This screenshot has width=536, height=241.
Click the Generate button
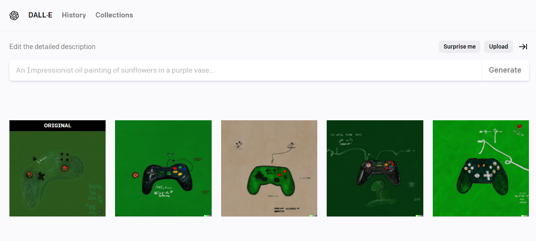505,70
